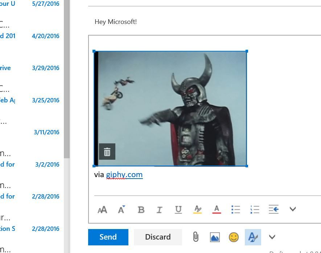Select the inserted GIF image
321x253 pixels.
click(x=170, y=109)
